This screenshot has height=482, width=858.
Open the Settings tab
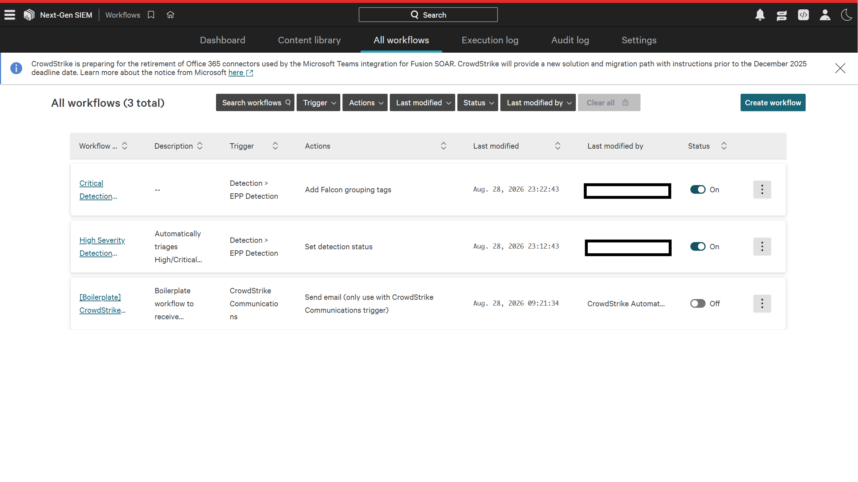point(639,40)
